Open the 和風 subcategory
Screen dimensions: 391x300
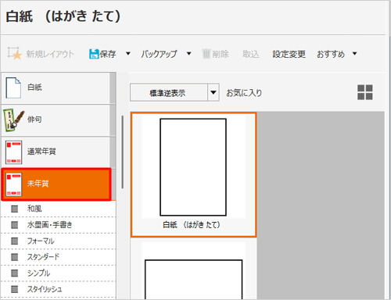(59, 209)
